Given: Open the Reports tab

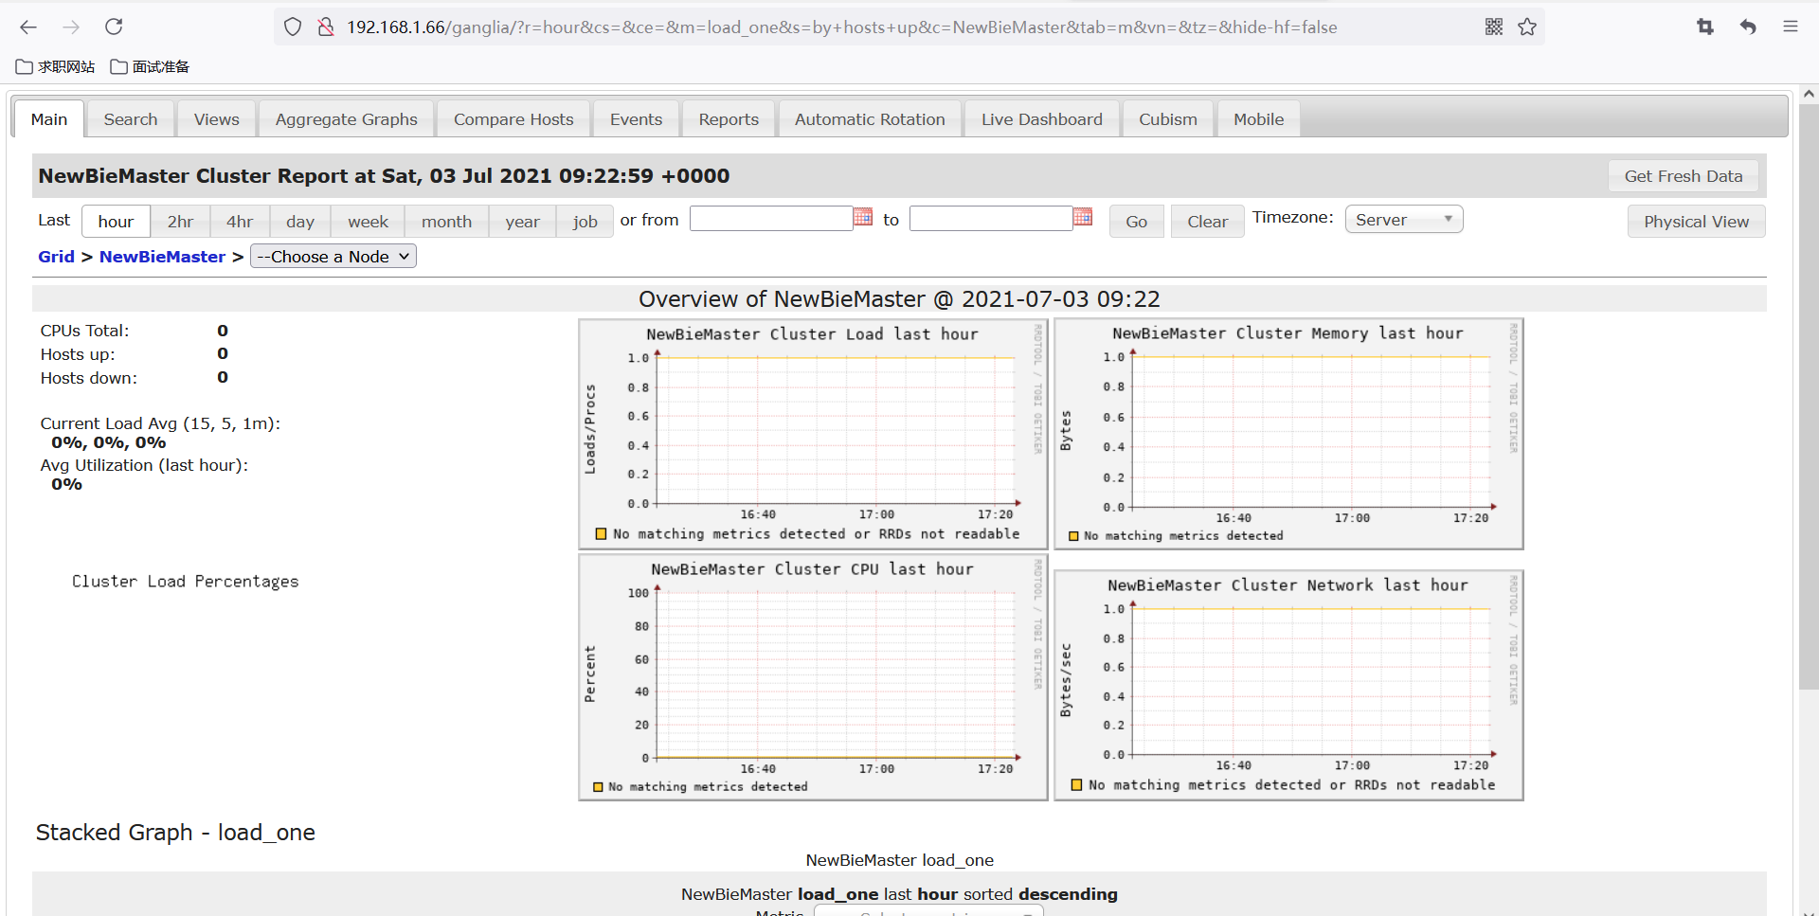Looking at the screenshot, I should tap(729, 119).
